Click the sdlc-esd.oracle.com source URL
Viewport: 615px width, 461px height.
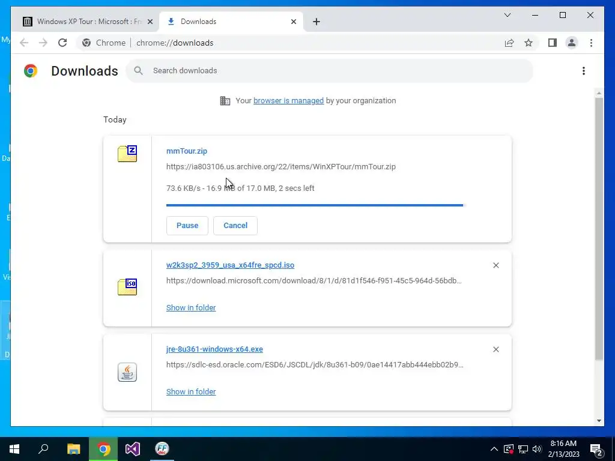[315, 364]
